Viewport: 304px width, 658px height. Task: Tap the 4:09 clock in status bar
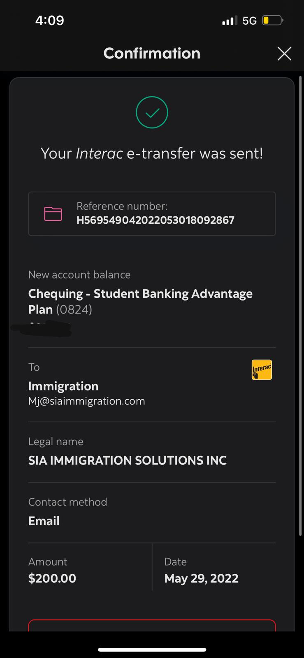(50, 20)
